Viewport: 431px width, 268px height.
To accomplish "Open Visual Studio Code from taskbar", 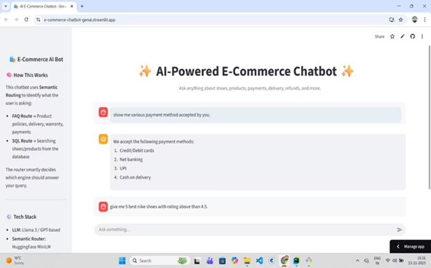I will click(x=259, y=260).
